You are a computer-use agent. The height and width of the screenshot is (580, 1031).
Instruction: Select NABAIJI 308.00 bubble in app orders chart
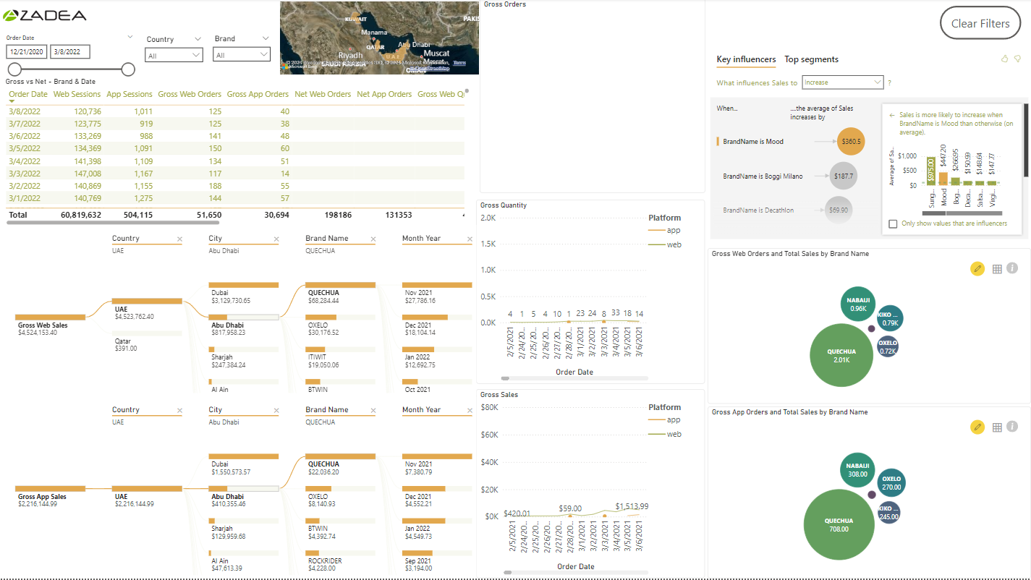(x=858, y=471)
